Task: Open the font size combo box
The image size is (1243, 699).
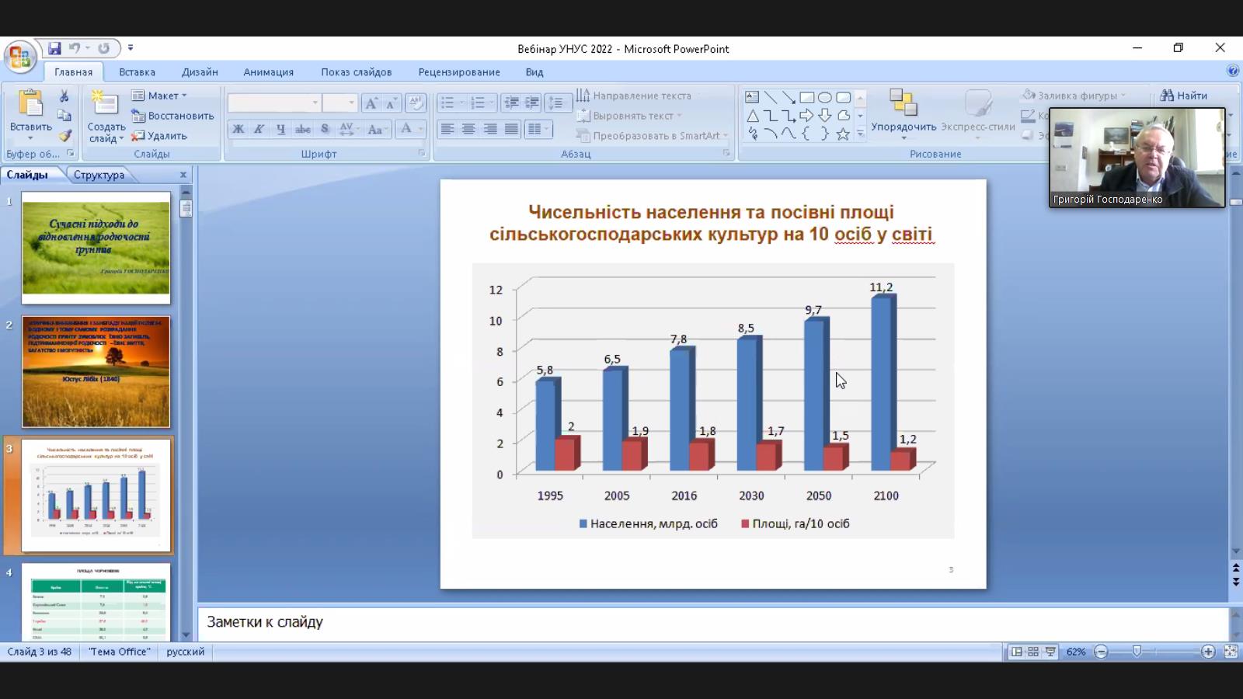Action: [339, 103]
